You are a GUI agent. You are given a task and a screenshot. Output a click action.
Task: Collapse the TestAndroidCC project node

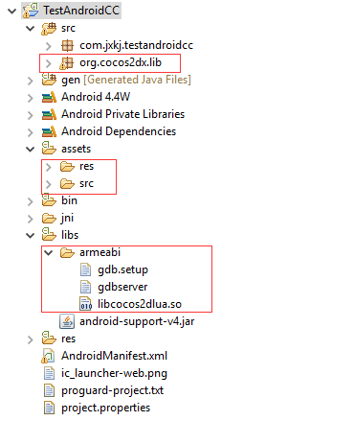[11, 12]
